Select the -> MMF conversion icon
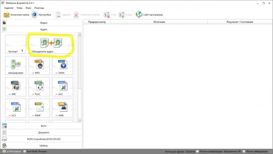This screenshot has height=154, width=273. [x=39, y=108]
